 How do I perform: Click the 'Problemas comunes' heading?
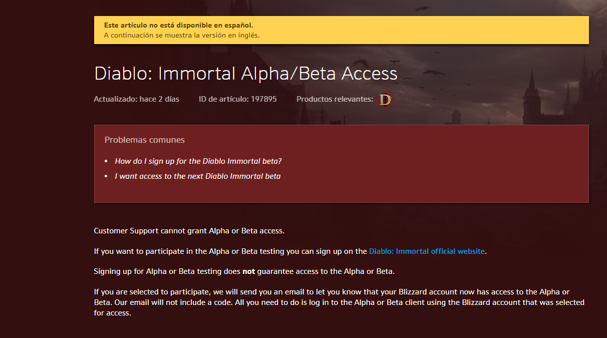pos(145,140)
